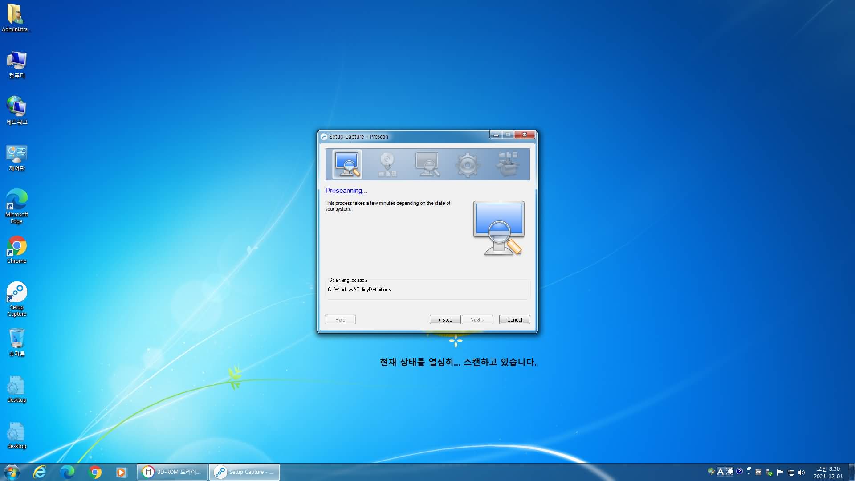Screen dimensions: 855x481
Task: Launch Microsoft Edge from the taskbar
Action: tap(67, 472)
